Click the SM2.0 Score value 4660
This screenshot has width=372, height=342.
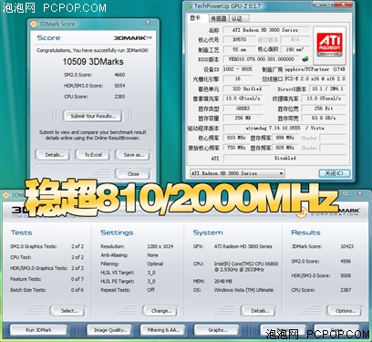tap(119, 75)
